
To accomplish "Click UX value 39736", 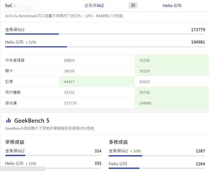I will 144,93.
